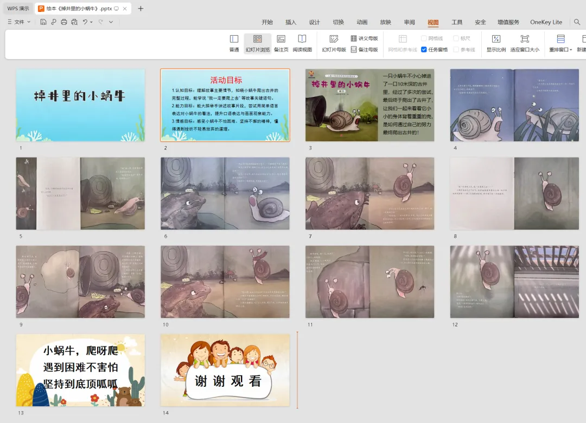The width and height of the screenshot is (586, 423).
Task: Select slide 2 活动目标 thumbnail
Action: pyautogui.click(x=225, y=105)
